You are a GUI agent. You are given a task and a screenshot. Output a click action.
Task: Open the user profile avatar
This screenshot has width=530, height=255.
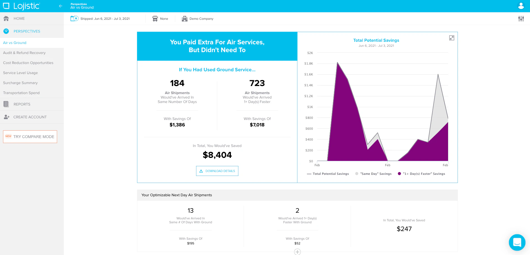(521, 6)
